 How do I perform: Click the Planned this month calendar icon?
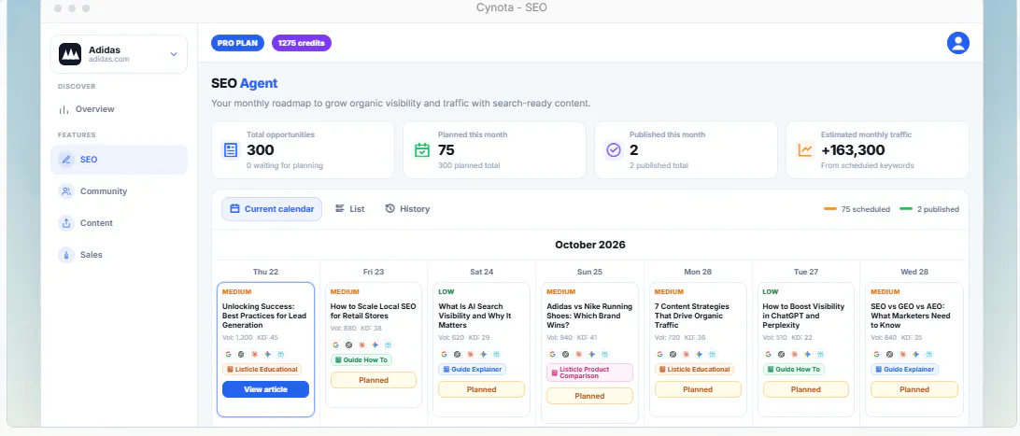(422, 150)
